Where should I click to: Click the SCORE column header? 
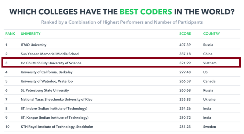point(185,34)
